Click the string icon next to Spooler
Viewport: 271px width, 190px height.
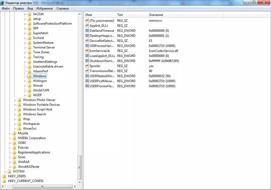pyautogui.click(x=87, y=66)
